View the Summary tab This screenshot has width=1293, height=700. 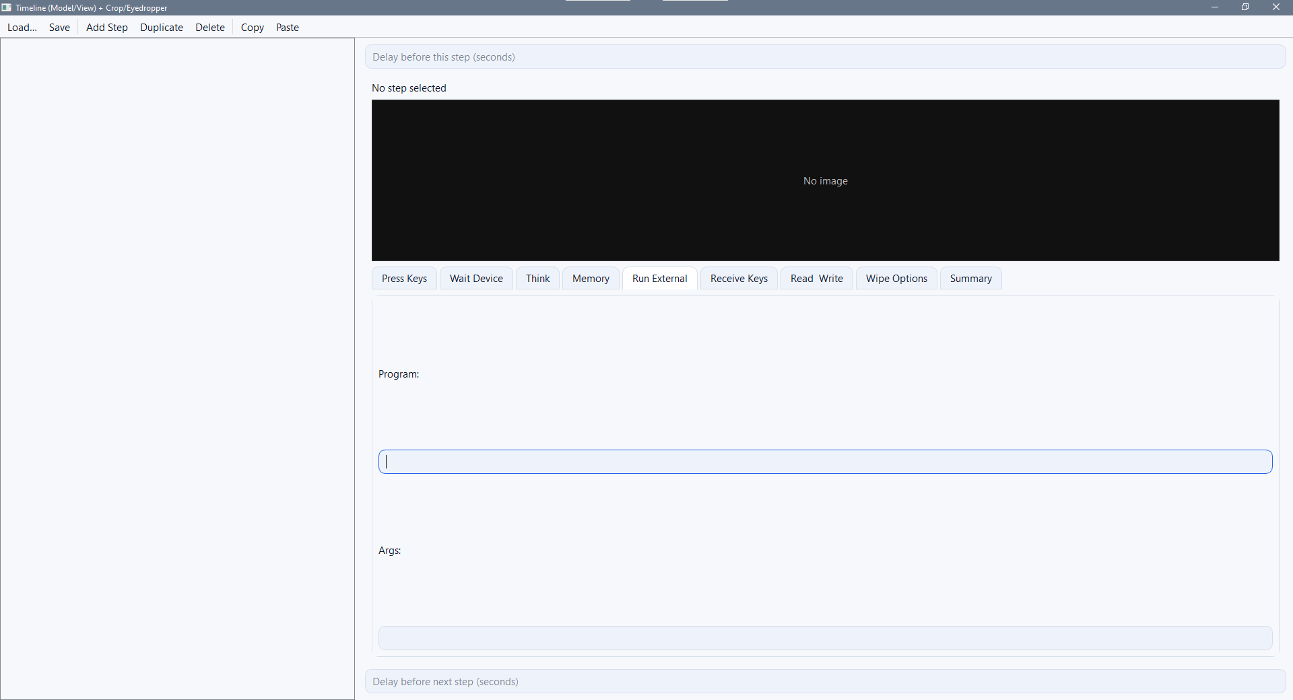(x=970, y=278)
